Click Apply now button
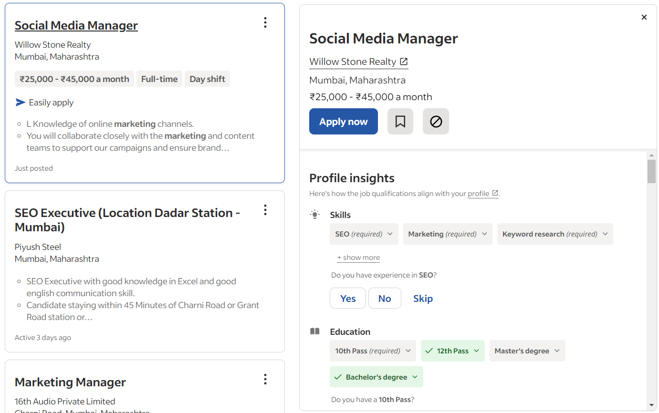The image size is (659, 413). tap(344, 122)
